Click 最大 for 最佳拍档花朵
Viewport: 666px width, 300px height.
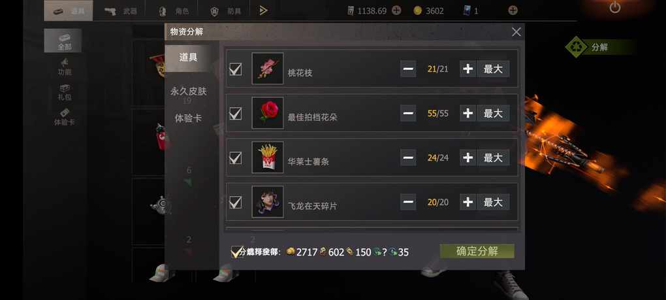coord(493,114)
